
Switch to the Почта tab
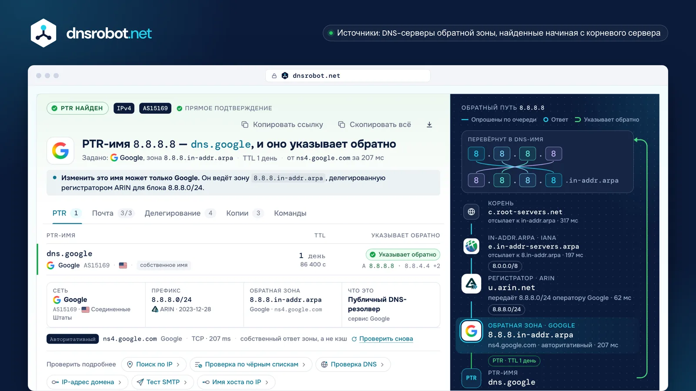pyautogui.click(x=113, y=213)
